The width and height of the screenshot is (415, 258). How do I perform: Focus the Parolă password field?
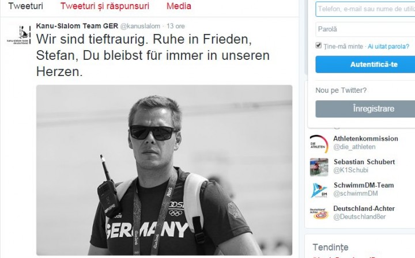tap(365, 29)
